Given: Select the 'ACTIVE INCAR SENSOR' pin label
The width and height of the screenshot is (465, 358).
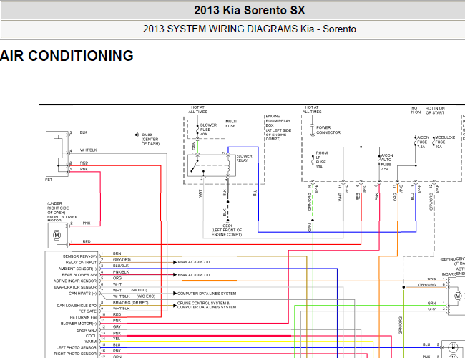Looking at the screenshot, I should pyautogui.click(x=75, y=281).
